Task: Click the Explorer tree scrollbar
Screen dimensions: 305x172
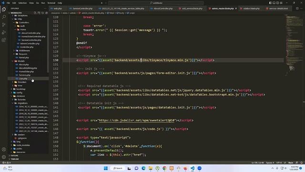Action: [48, 45]
